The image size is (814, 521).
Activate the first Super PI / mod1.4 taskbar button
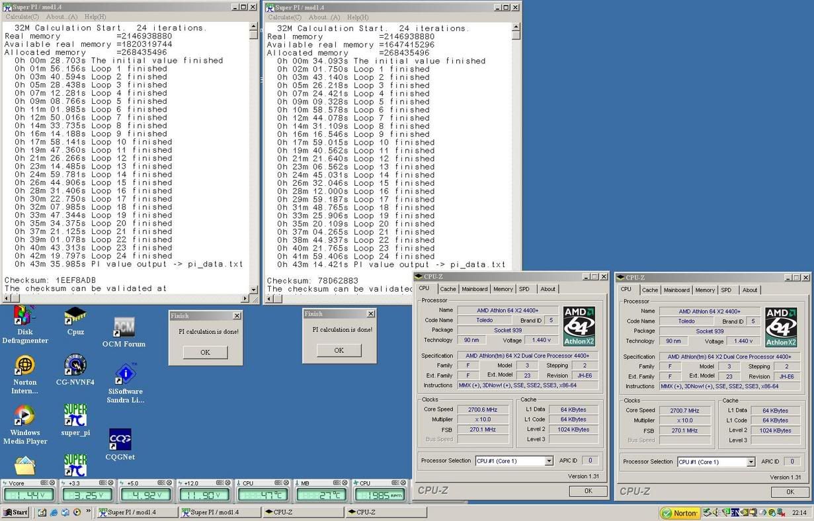[x=137, y=512]
